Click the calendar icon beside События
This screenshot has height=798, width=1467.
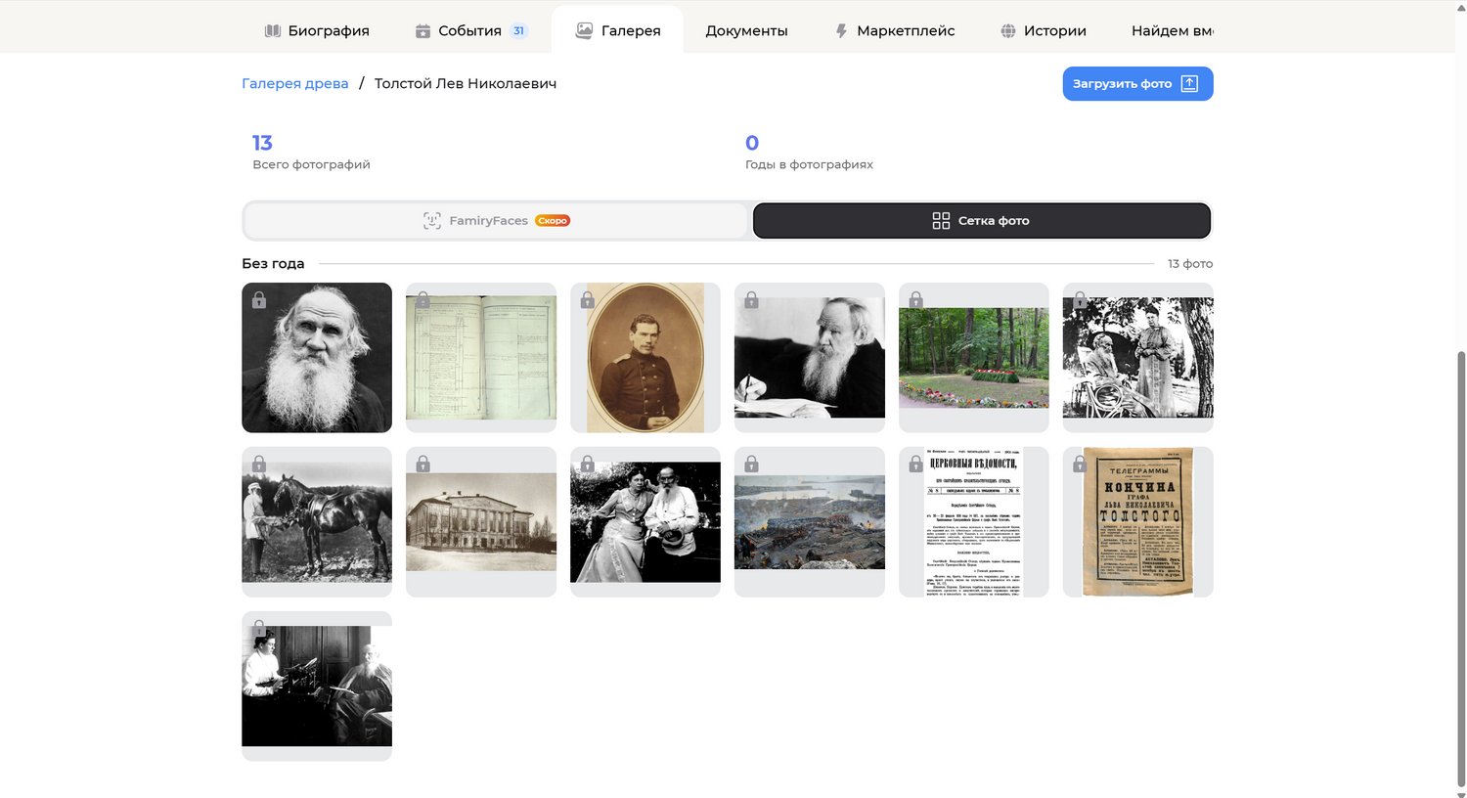tap(422, 31)
